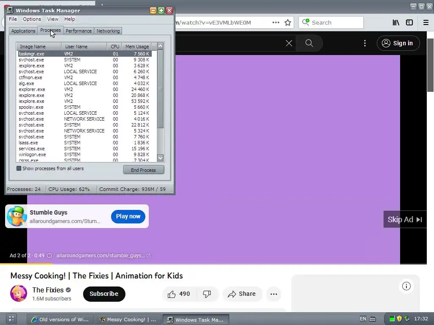434x325 pixels.
Task: Click the End Process button
Action: click(x=144, y=170)
